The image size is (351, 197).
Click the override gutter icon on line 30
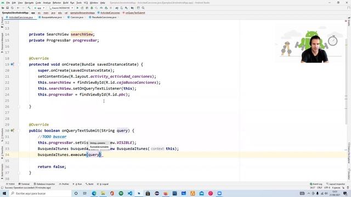pyautogui.click(x=12, y=130)
